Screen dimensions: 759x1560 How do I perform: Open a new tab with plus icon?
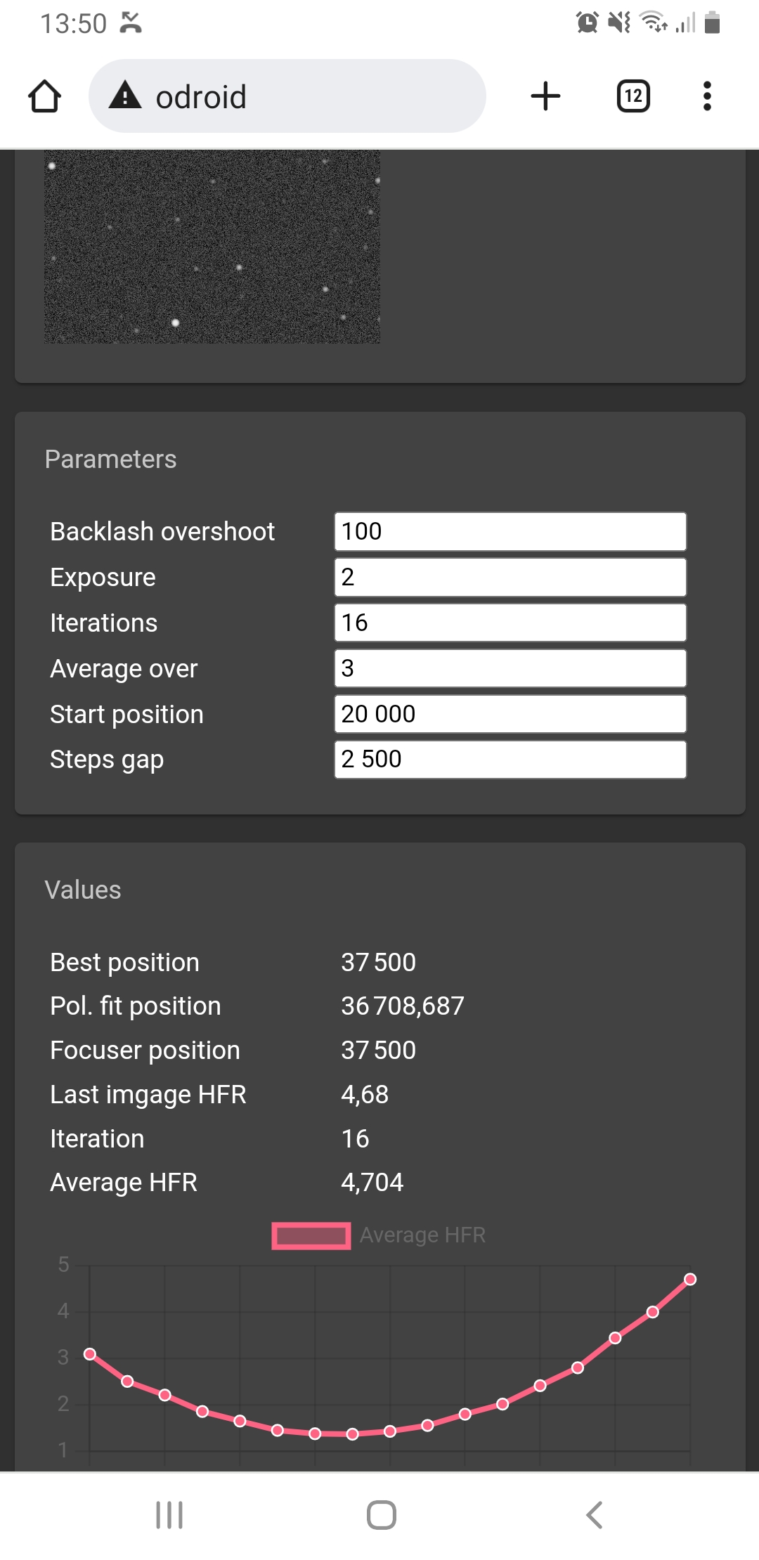click(x=545, y=96)
